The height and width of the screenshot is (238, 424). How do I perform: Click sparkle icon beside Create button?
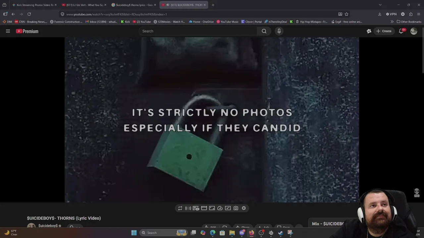[x=369, y=31]
